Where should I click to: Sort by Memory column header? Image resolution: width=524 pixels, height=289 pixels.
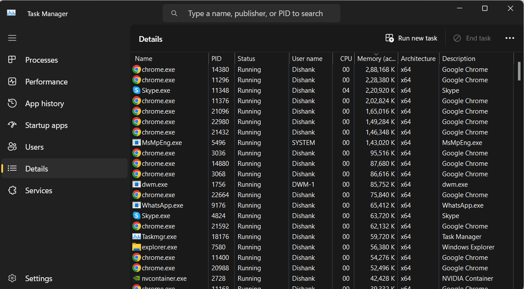[x=376, y=59]
